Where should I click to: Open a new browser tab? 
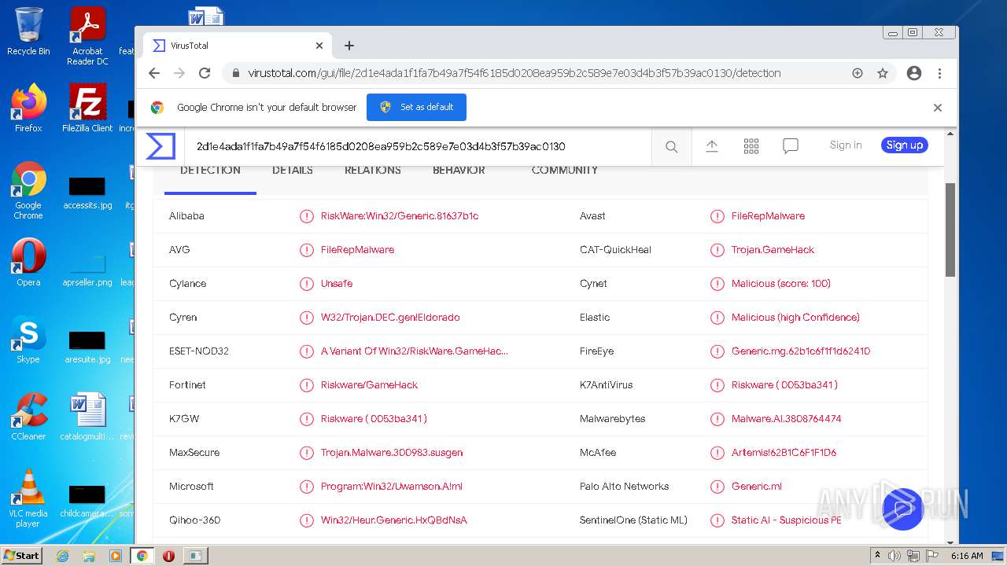(349, 46)
